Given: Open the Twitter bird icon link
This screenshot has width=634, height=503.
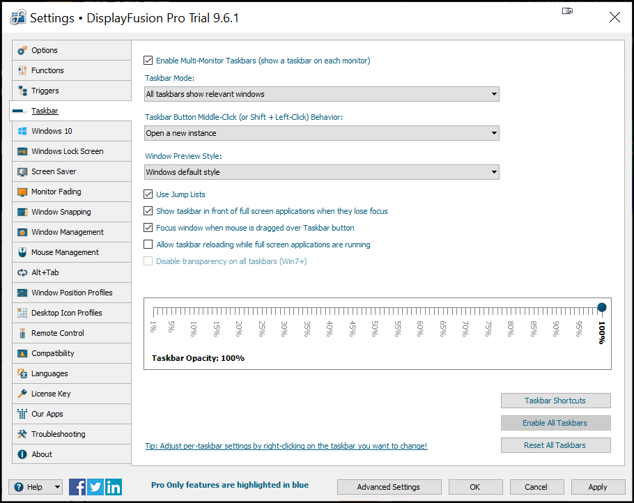Looking at the screenshot, I should [x=95, y=487].
